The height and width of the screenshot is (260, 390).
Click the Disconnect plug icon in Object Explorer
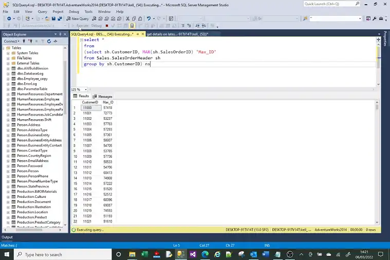(30, 41)
